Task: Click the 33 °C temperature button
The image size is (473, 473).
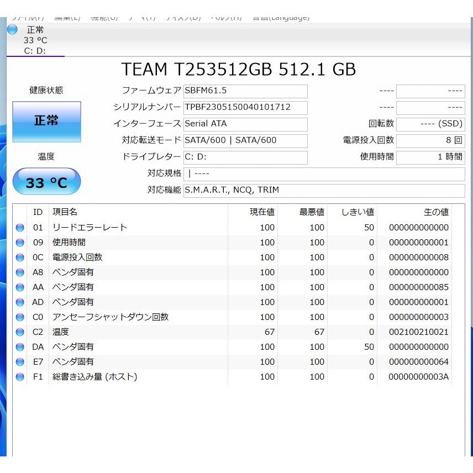Action: pos(46,181)
